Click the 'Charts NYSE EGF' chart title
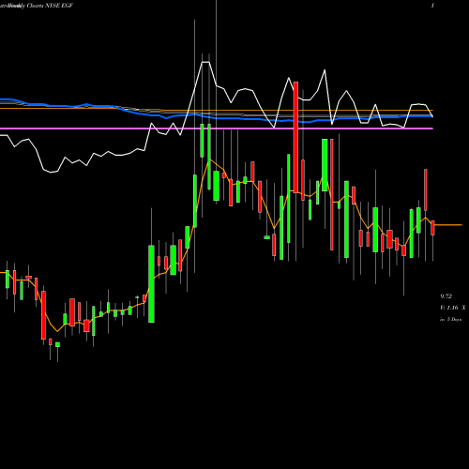This screenshot has width=469, height=469. tap(50, 6)
